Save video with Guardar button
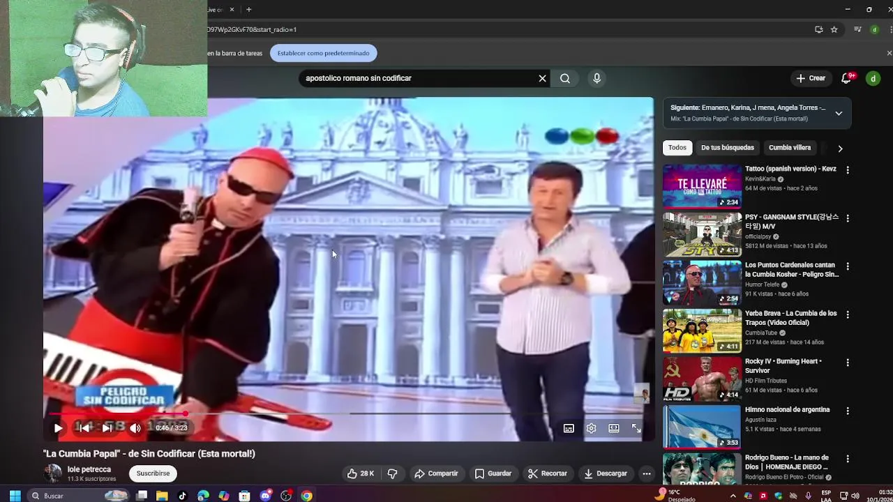Viewport: 893px width, 502px height. pyautogui.click(x=493, y=473)
